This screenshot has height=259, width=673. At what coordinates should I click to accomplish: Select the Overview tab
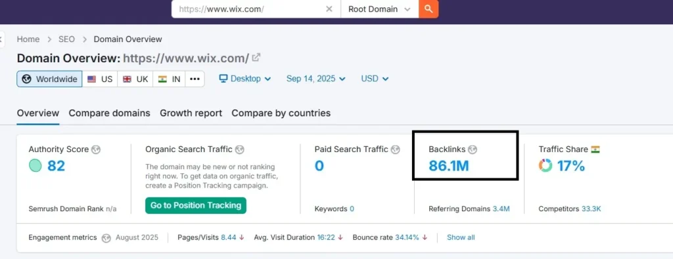[37, 113]
